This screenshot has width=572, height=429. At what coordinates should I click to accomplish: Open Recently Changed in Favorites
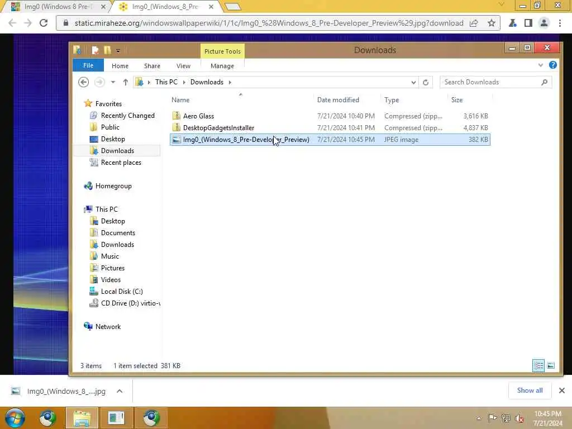[127, 115]
